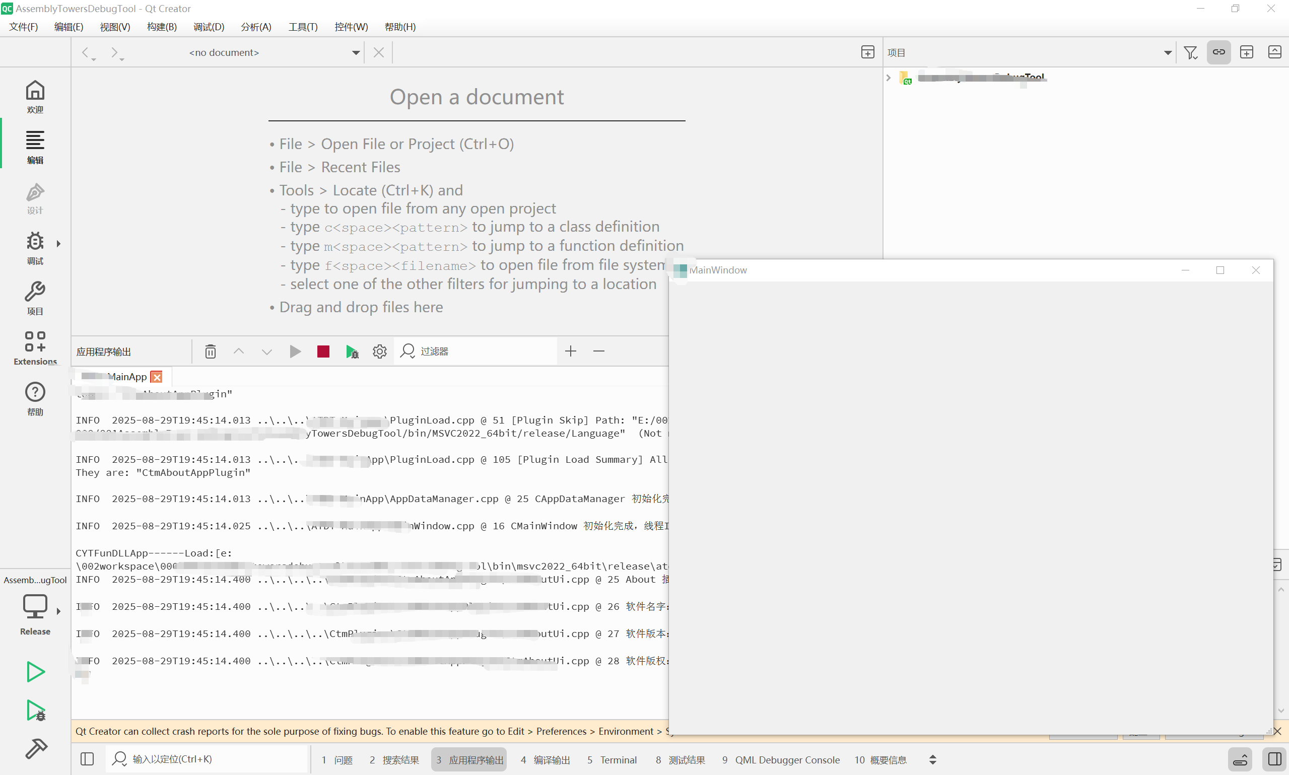Show the 应用程序输出 pane
Screen dimensions: 1289x775
pyautogui.click(x=469, y=760)
